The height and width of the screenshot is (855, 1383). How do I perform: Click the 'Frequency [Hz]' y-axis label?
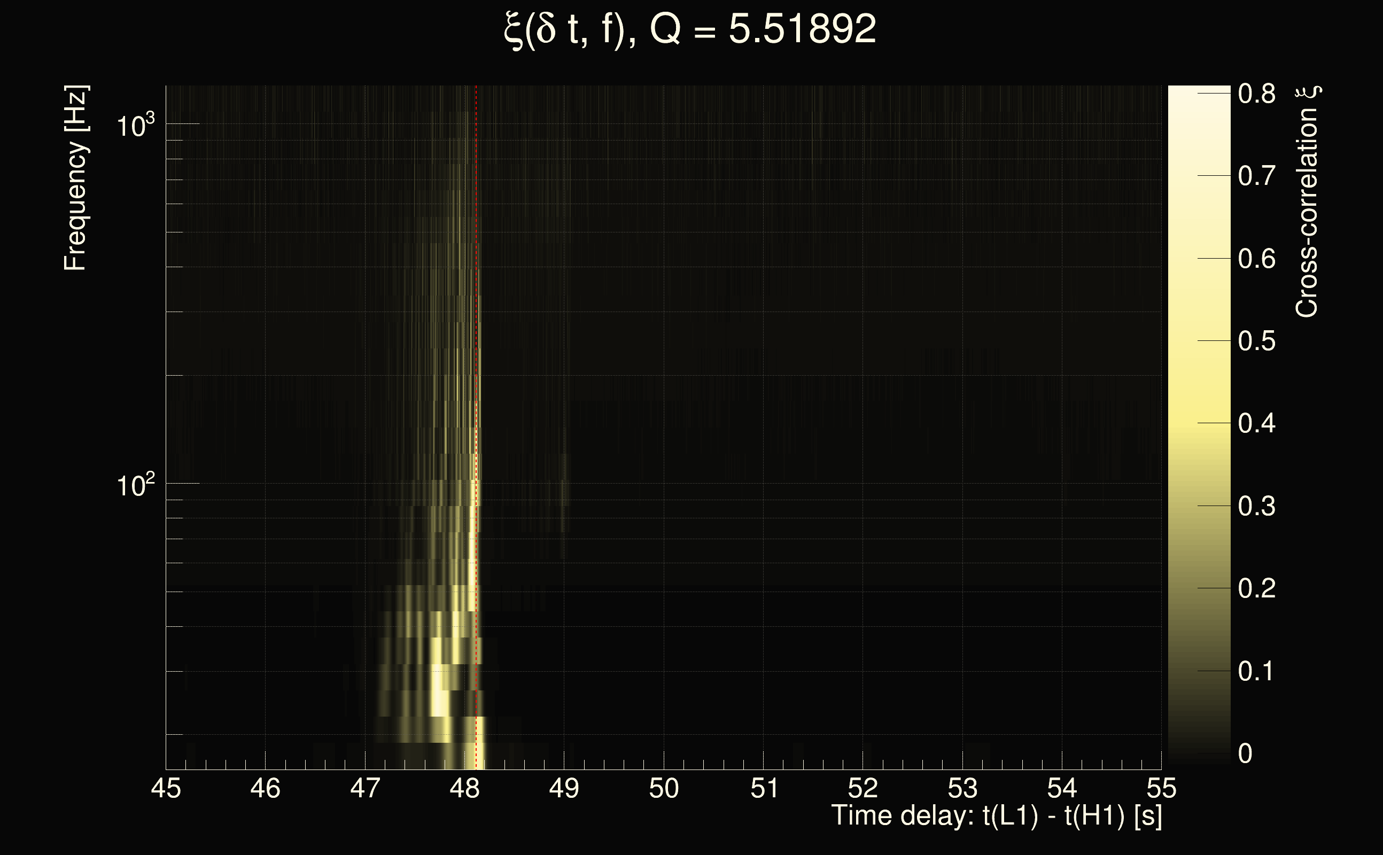point(75,178)
